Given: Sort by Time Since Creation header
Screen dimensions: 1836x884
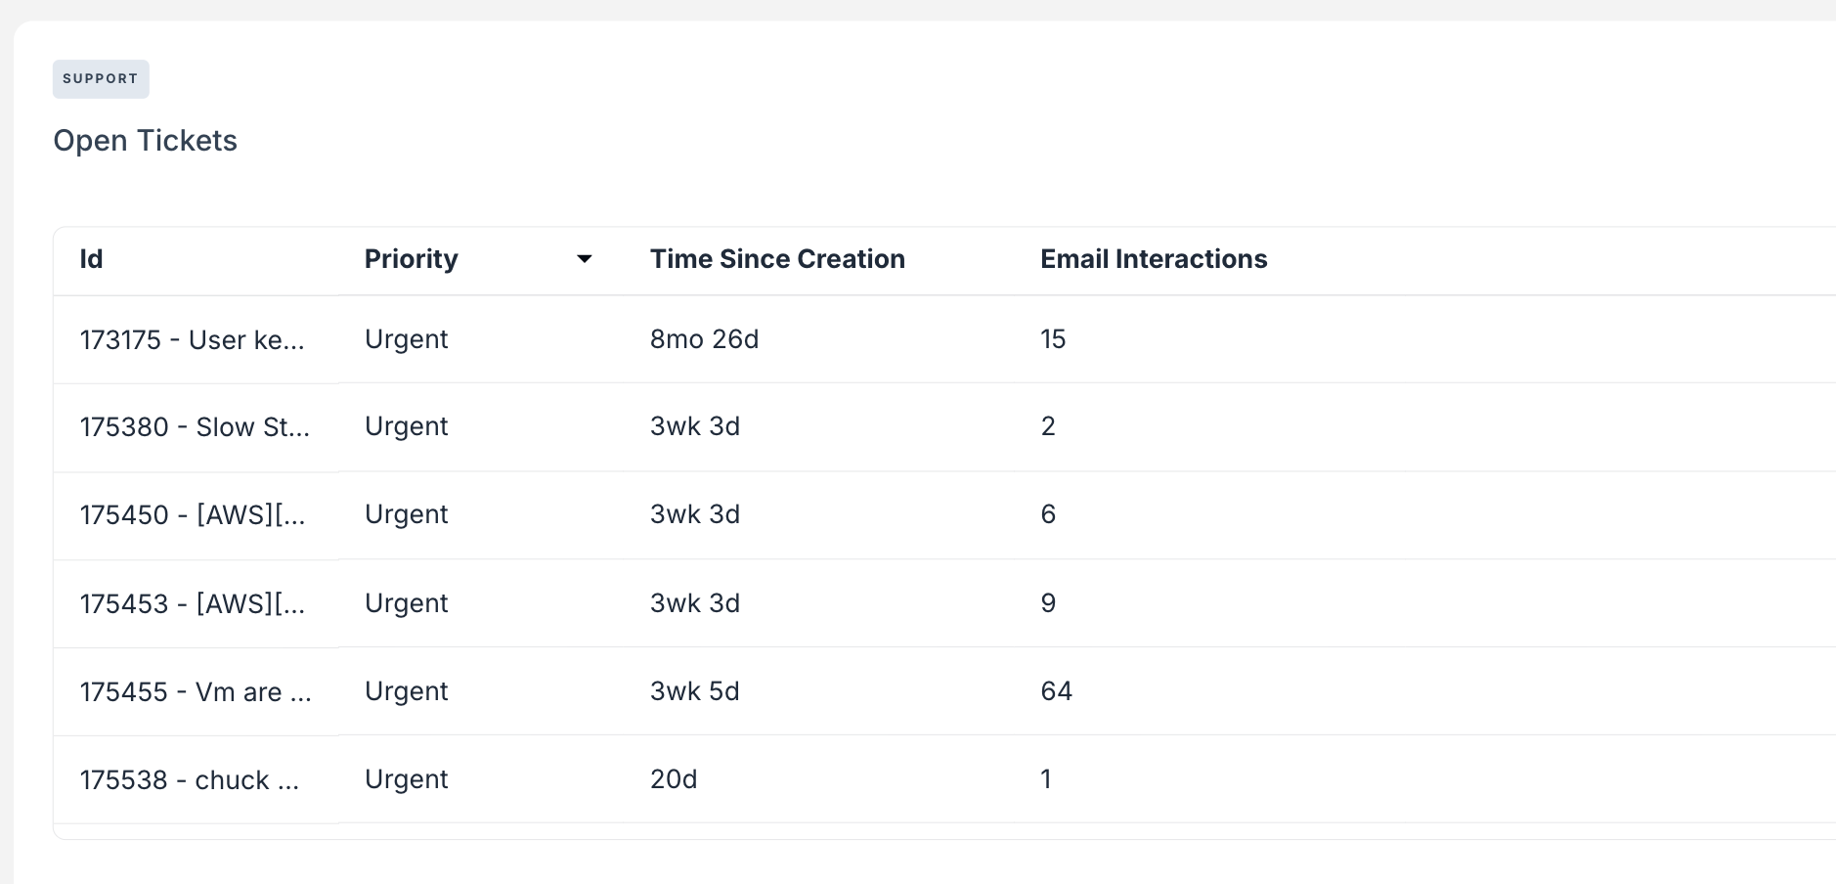Looking at the screenshot, I should (x=777, y=259).
